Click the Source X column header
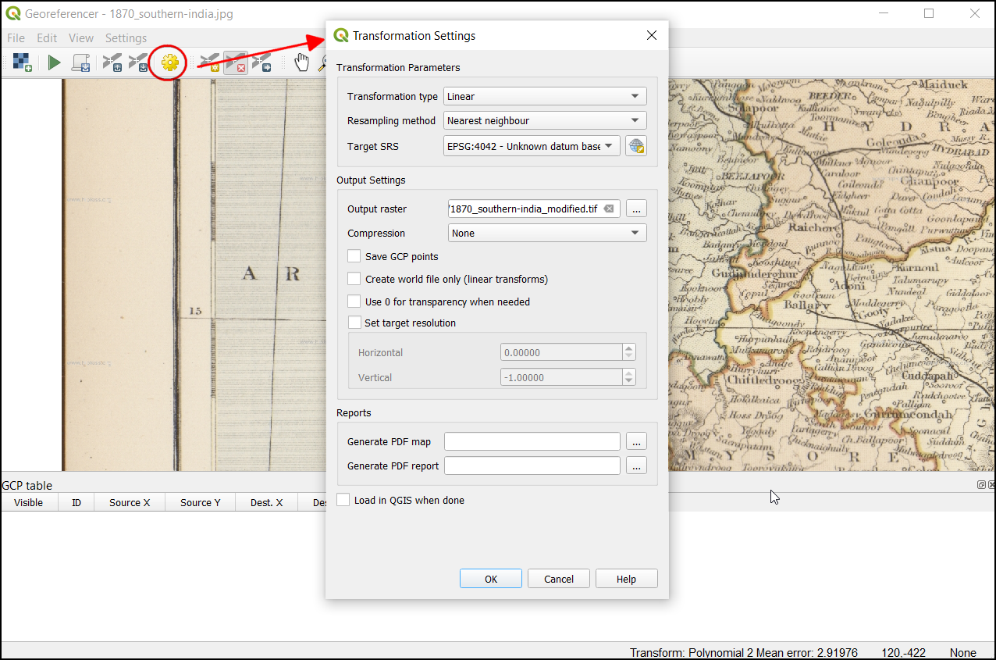Viewport: 996px width, 660px height. tap(130, 502)
